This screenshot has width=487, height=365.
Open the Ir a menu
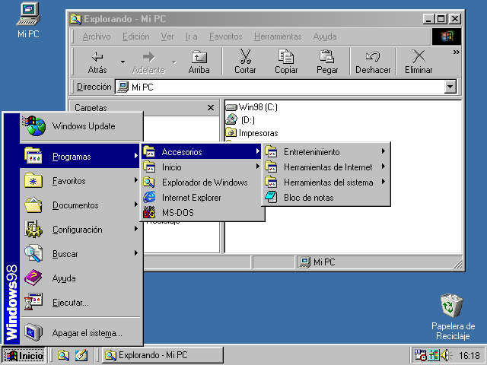[191, 36]
